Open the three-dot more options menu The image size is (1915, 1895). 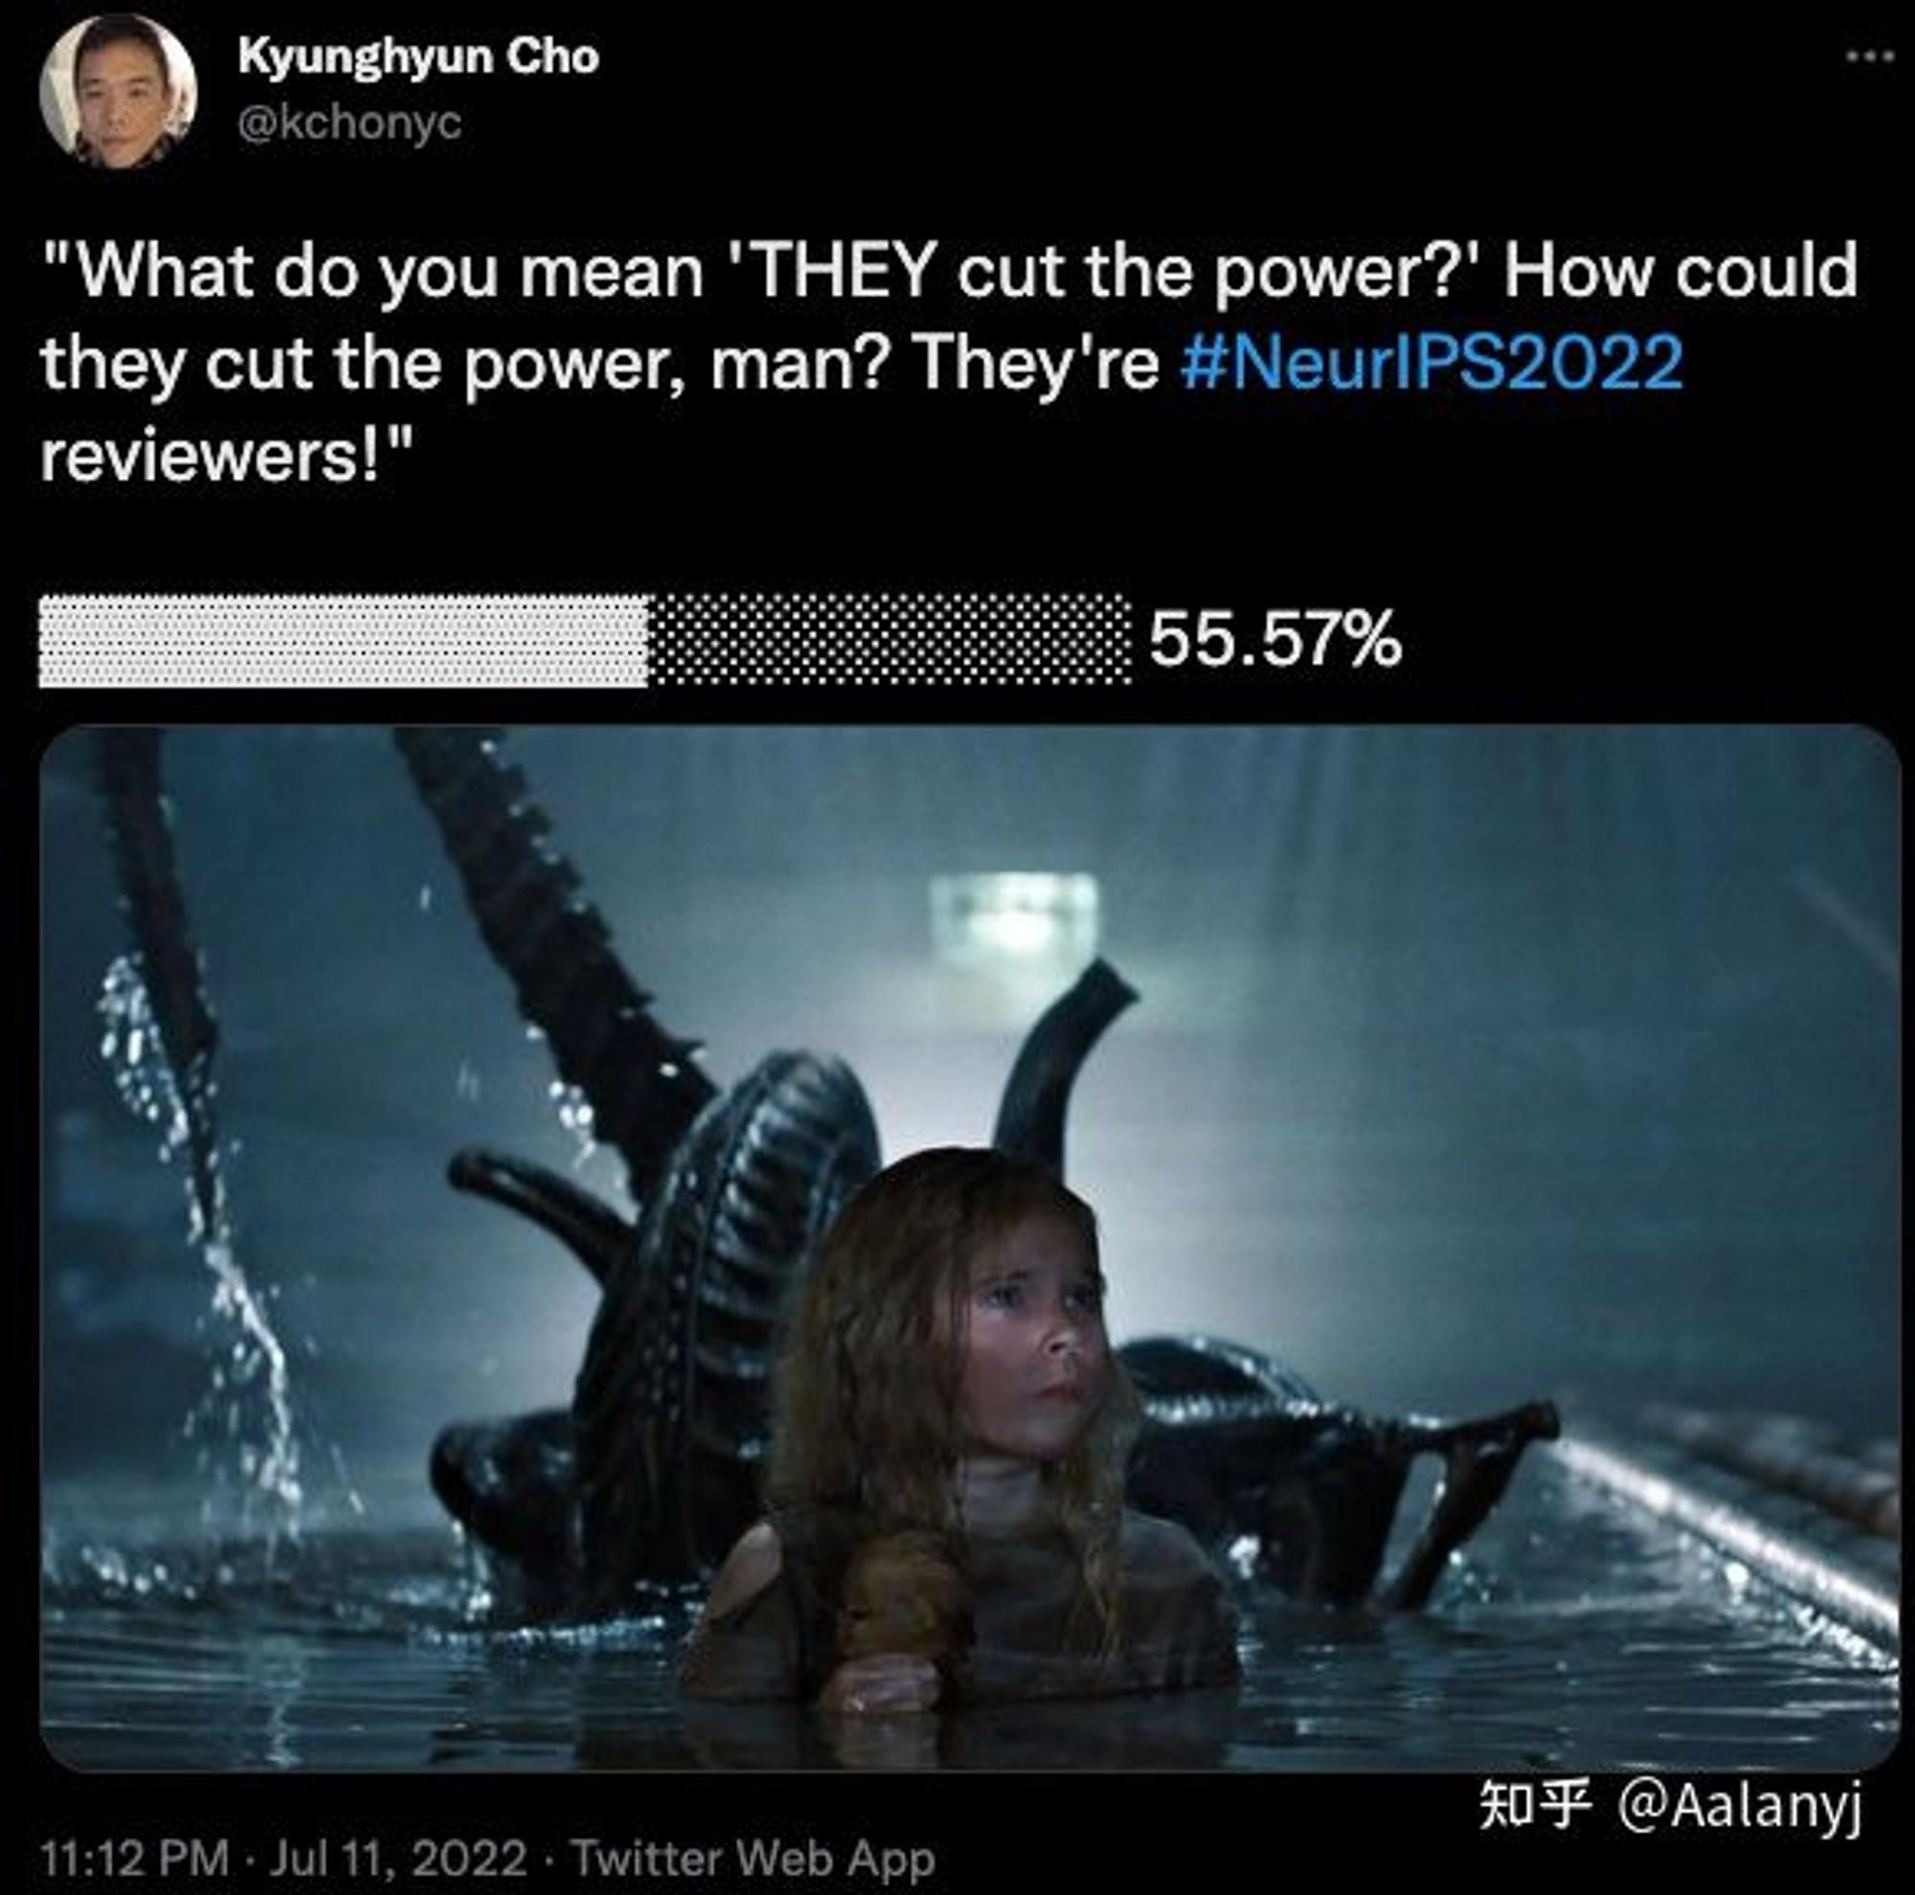[x=1868, y=57]
